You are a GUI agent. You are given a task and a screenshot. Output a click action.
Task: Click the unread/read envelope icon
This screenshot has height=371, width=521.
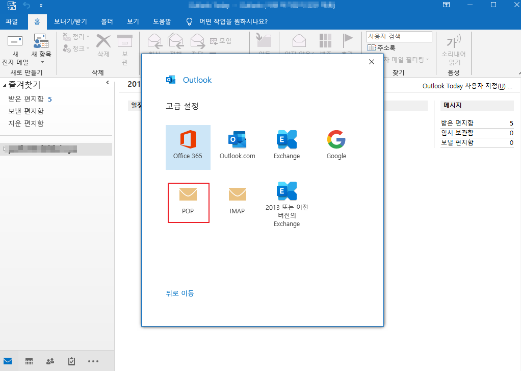point(299,41)
